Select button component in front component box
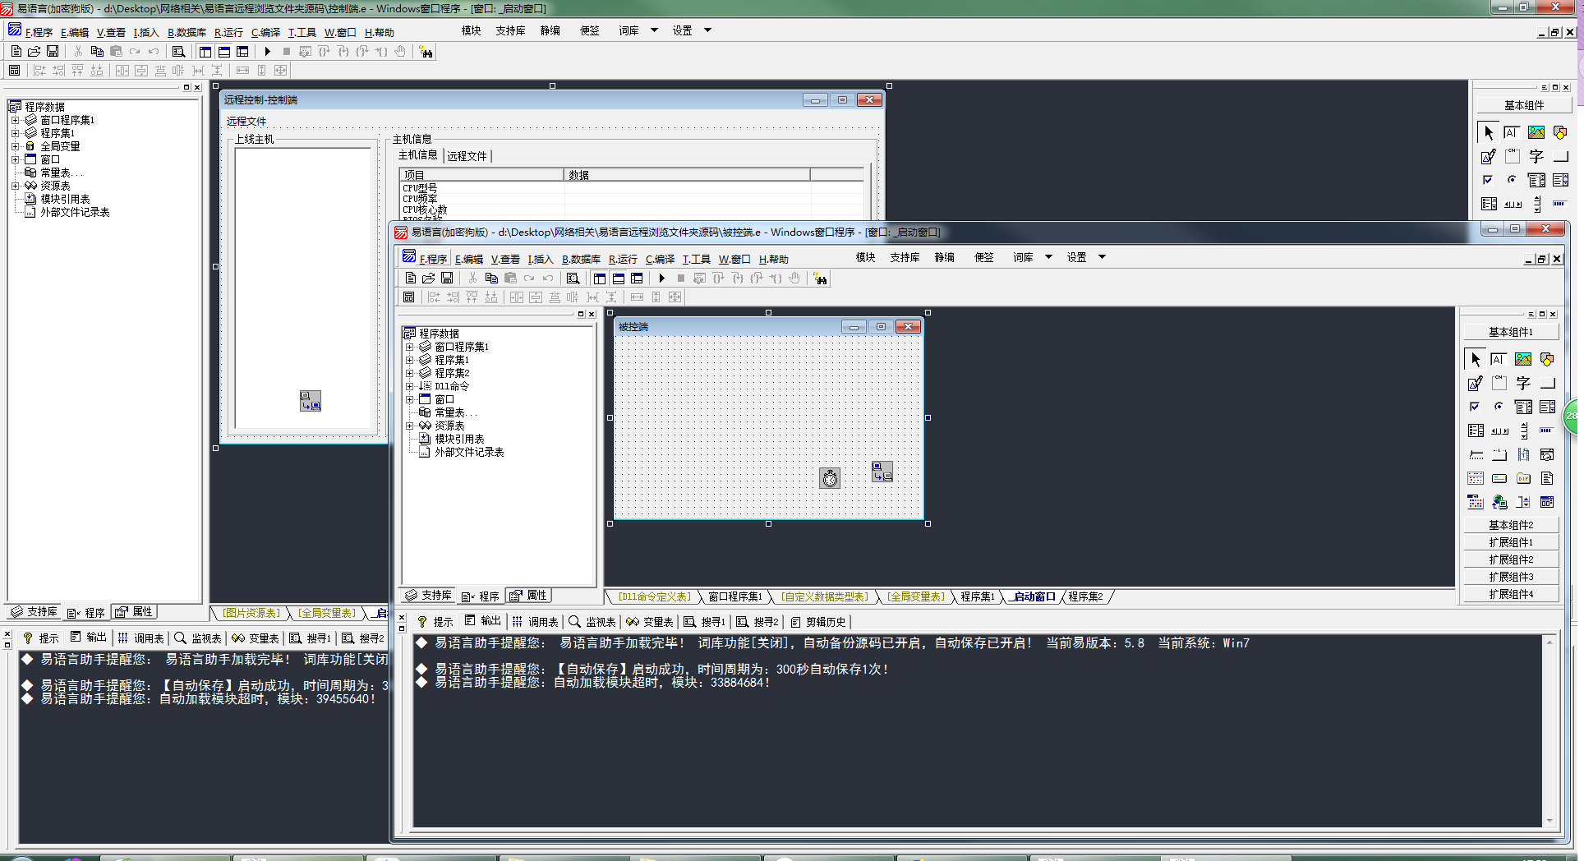 coord(1547,383)
